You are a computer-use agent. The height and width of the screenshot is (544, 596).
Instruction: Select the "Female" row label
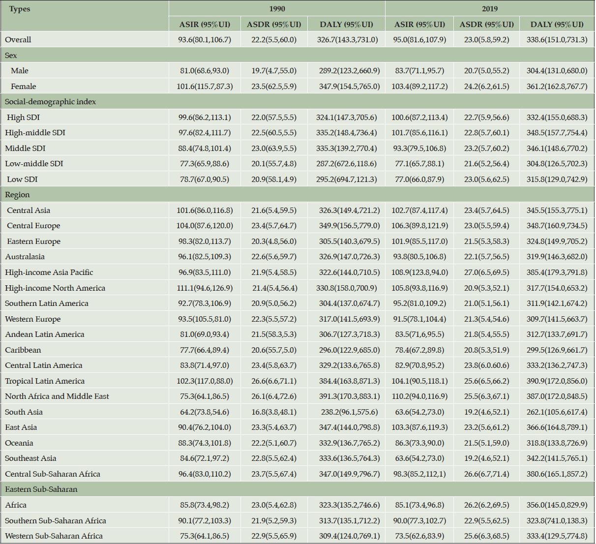click(24, 86)
